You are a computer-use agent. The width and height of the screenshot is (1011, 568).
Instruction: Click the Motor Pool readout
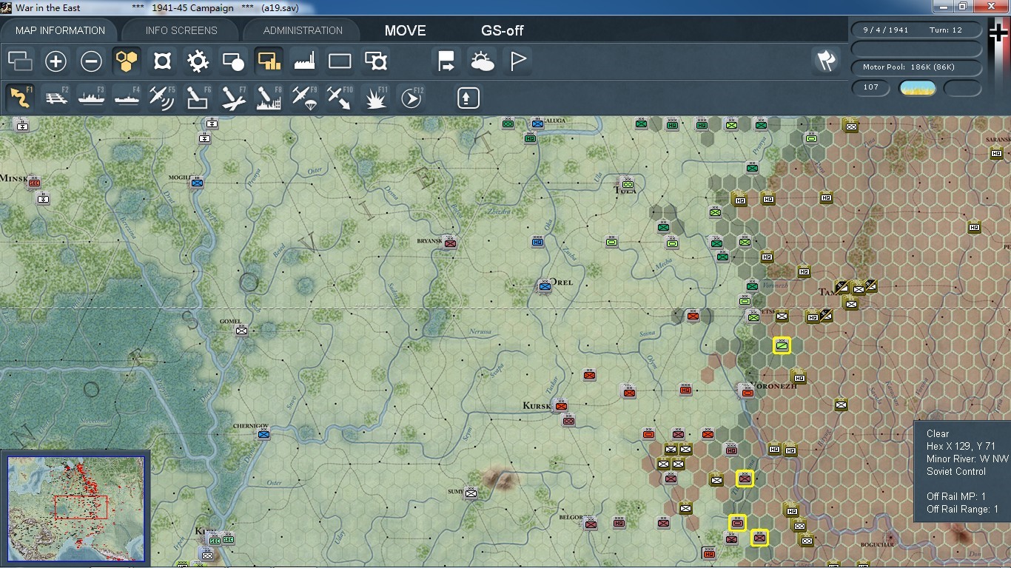pos(918,67)
